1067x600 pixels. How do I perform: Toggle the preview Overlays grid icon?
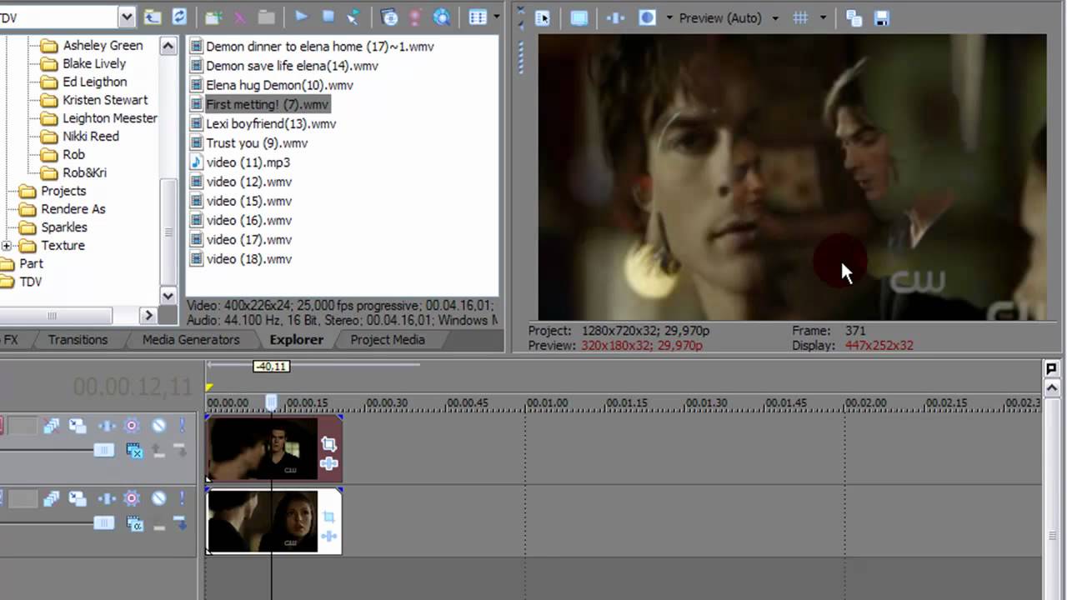coord(800,17)
